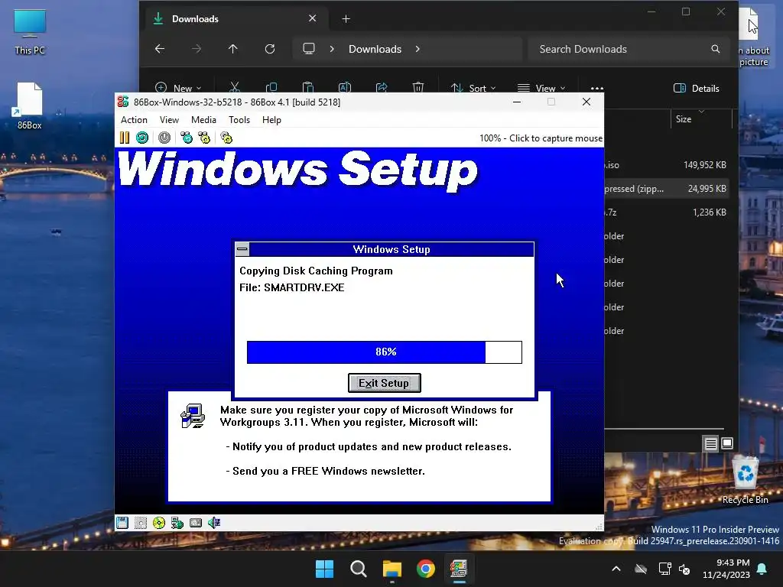The width and height of the screenshot is (783, 587).
Task: Pause the 86Box emulation
Action: (x=125, y=138)
